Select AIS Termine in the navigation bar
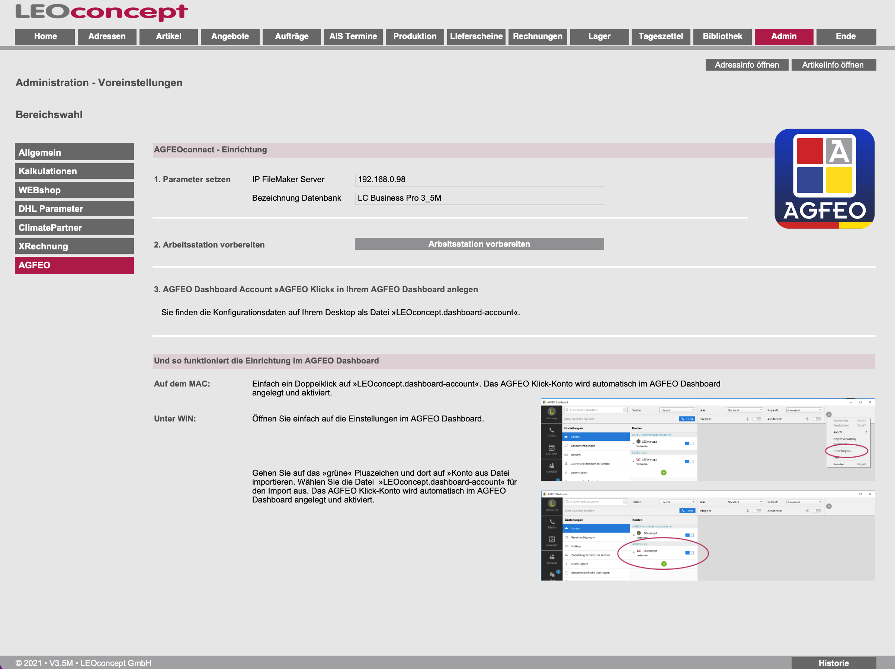 click(x=353, y=37)
